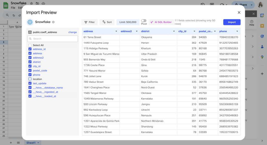The width and height of the screenshot is (267, 145).
Task: Star the Snowflake spreadsheet
Action: click(31, 3)
